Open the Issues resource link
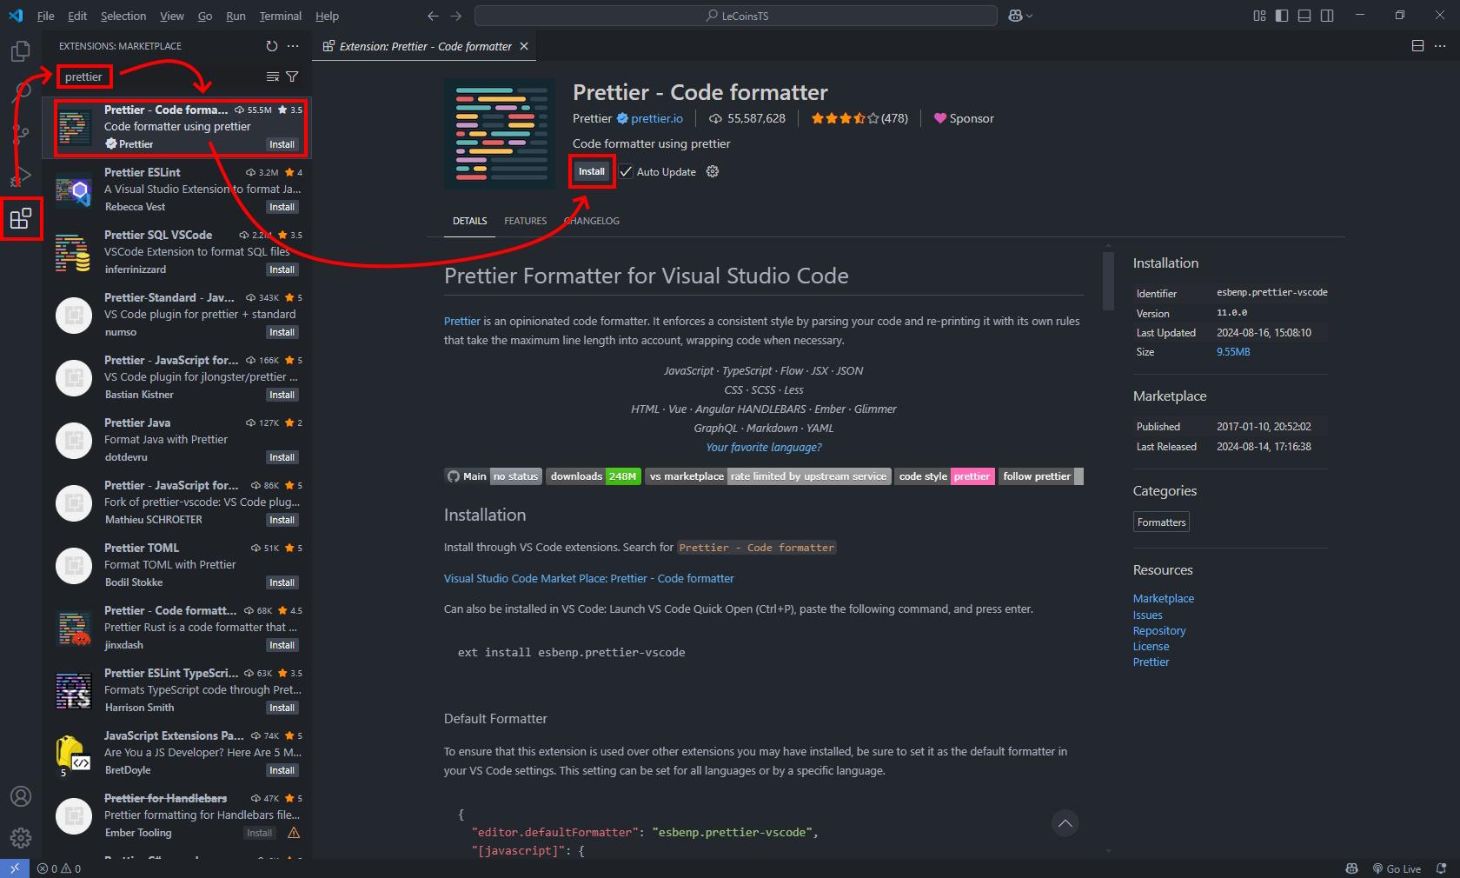This screenshot has height=878, width=1460. click(1147, 615)
